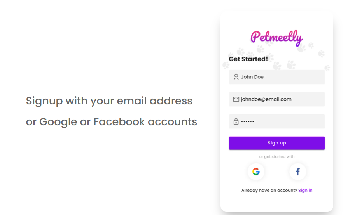This screenshot has height=215, width=355.
Task: Click the word accounts in left heading
Action: tap(173, 122)
